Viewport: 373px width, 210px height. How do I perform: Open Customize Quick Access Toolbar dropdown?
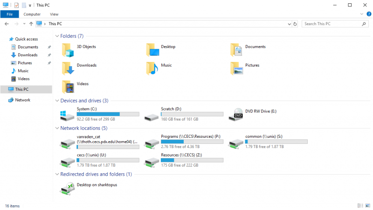coord(30,5)
